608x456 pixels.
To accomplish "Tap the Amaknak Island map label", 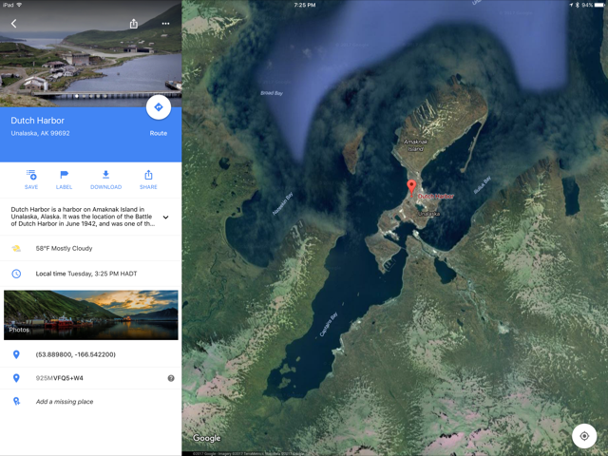I will click(x=415, y=145).
